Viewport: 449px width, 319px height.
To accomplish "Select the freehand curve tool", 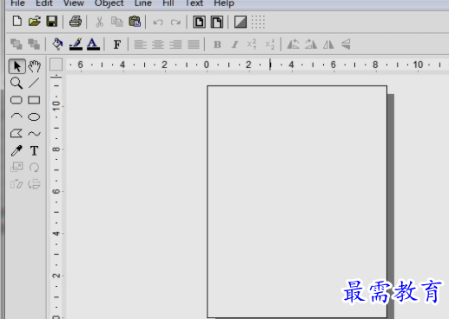I will [34, 134].
